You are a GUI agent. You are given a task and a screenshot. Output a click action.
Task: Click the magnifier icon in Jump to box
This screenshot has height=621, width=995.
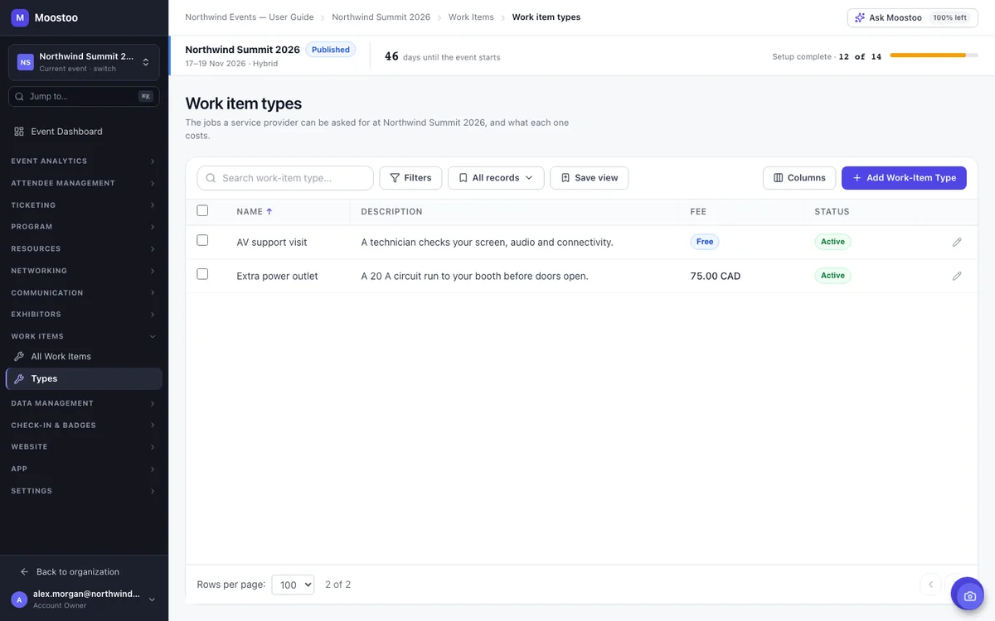(x=19, y=97)
